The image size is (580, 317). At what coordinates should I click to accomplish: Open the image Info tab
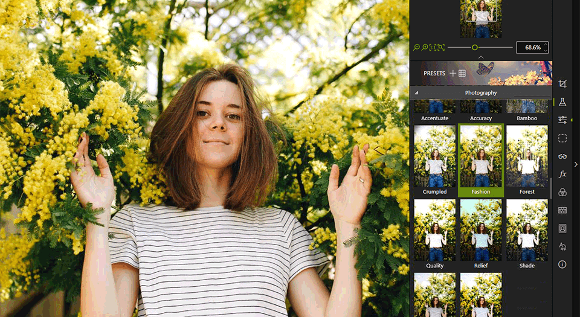[562, 264]
